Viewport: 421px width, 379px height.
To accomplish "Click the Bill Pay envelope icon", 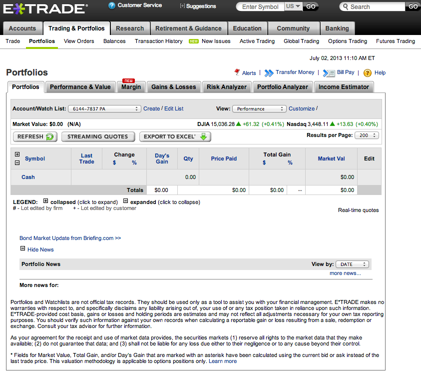I will (x=329, y=73).
